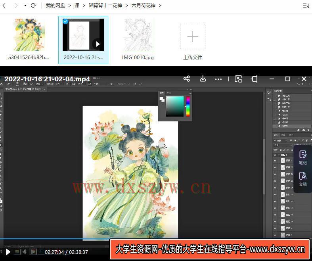Screen dimensions: 312x261
Task: Navigate to the 课 breadcrumb folder
Action: click(x=77, y=6)
